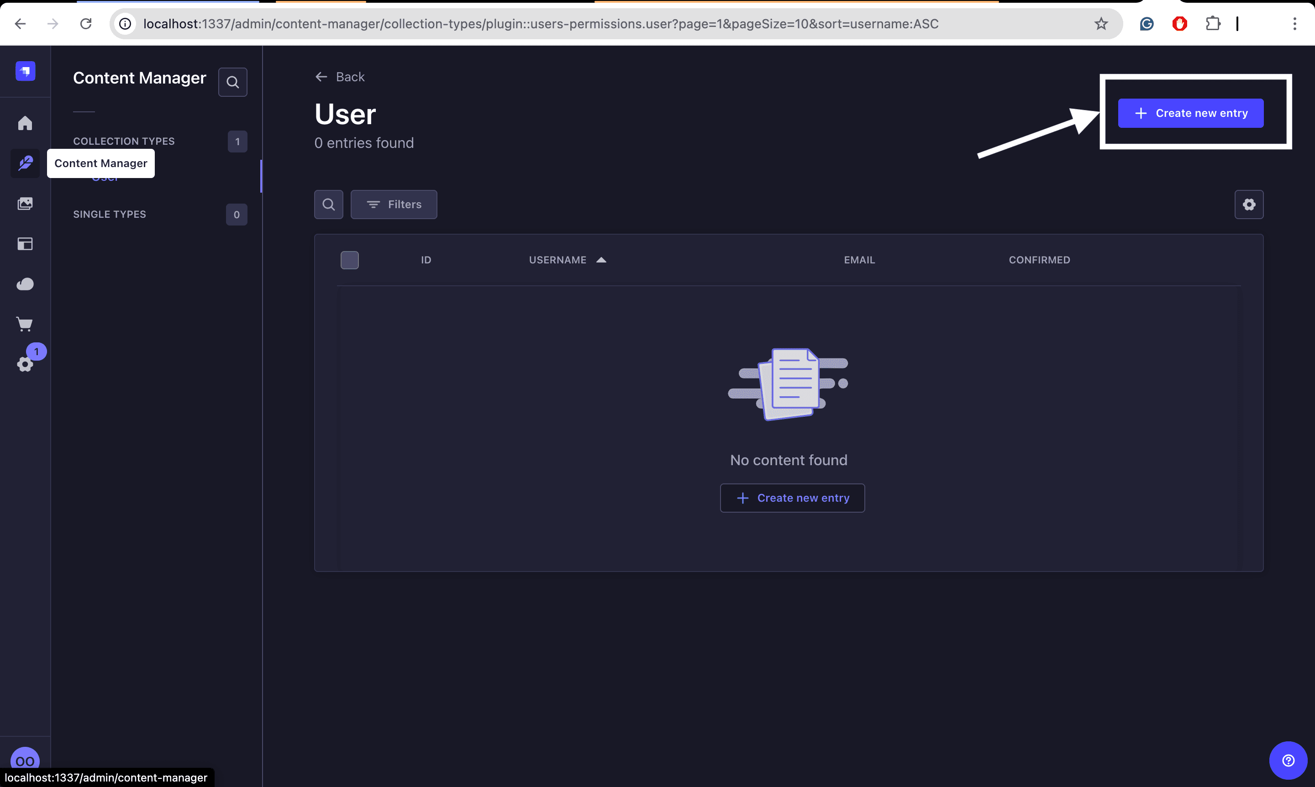The width and height of the screenshot is (1315, 787).
Task: Click the ID column header
Action: coord(426,260)
